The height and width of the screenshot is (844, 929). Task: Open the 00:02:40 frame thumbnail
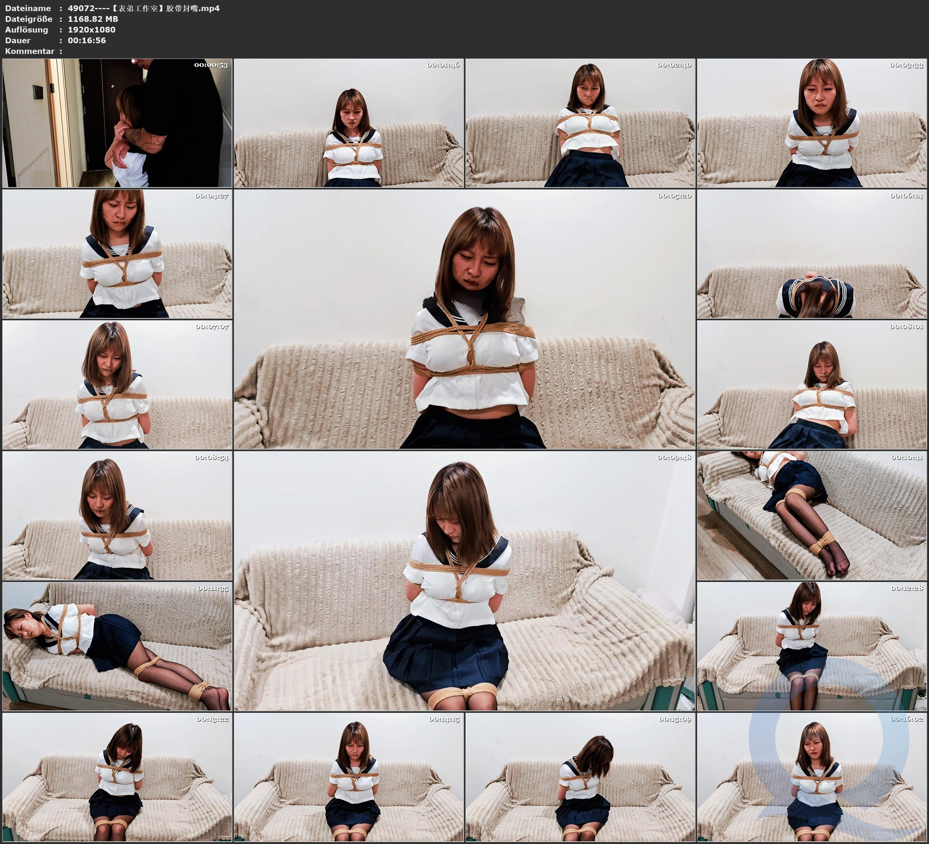pyautogui.click(x=580, y=122)
